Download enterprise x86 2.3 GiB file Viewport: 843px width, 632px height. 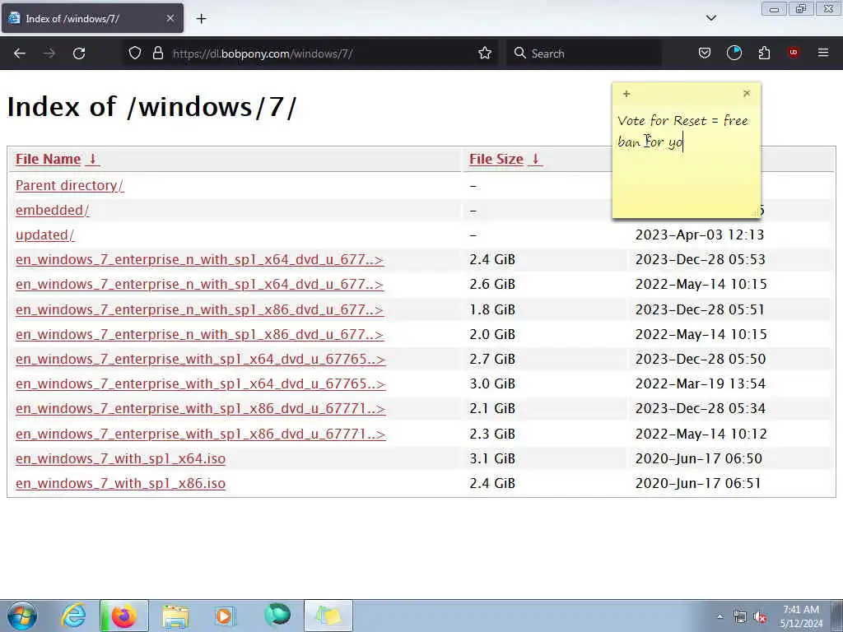click(201, 434)
